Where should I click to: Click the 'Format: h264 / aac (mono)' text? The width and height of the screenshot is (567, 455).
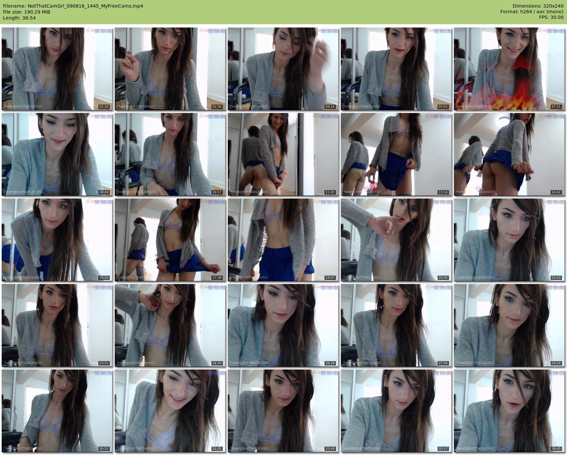coord(532,12)
